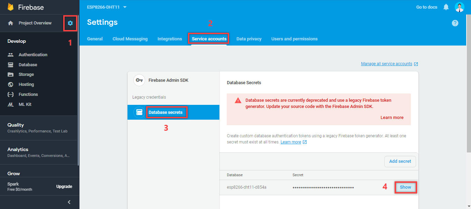The height and width of the screenshot is (209, 471).
Task: Click the Add secret button
Action: [x=400, y=161]
